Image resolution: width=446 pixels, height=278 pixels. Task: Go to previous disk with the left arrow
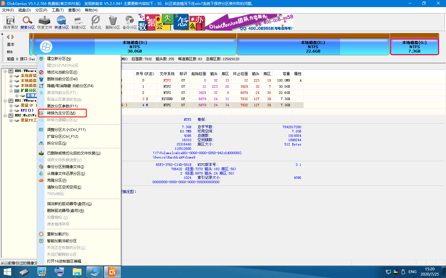[x=8, y=37]
